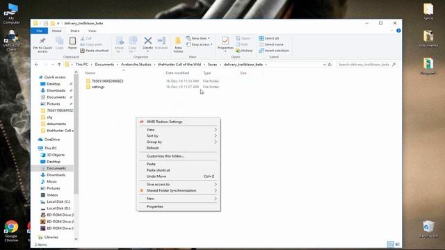Open the New item dropdown
This screenshot has width=445, height=250.
coord(198,38)
